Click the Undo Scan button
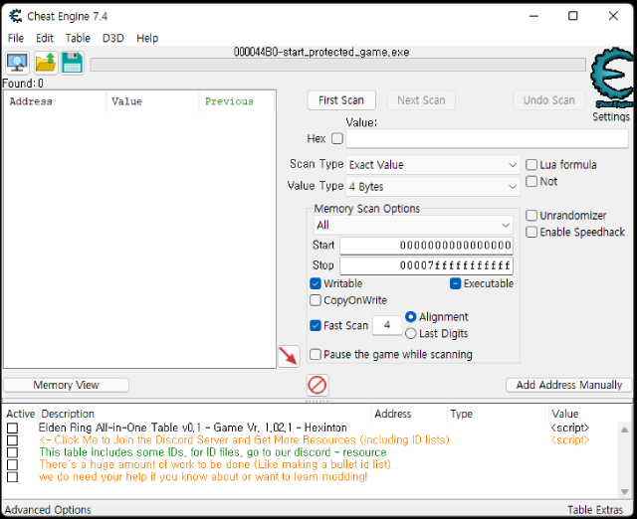Viewport: 637px width, 519px height. [x=548, y=100]
